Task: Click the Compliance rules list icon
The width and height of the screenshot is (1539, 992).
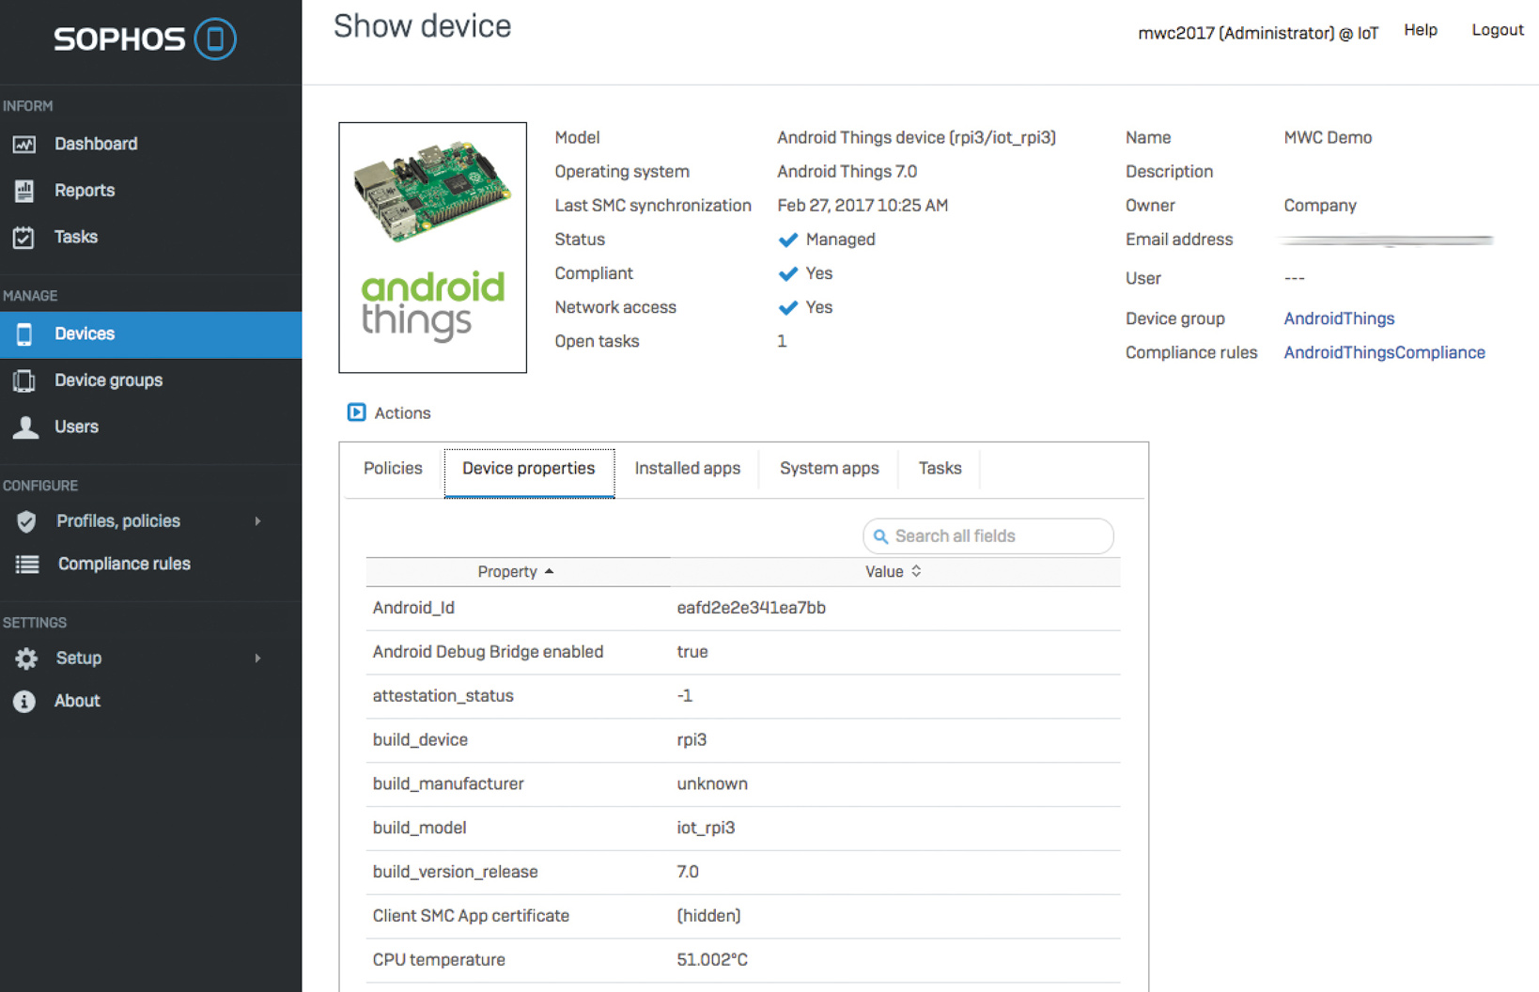Action: pos(27,565)
